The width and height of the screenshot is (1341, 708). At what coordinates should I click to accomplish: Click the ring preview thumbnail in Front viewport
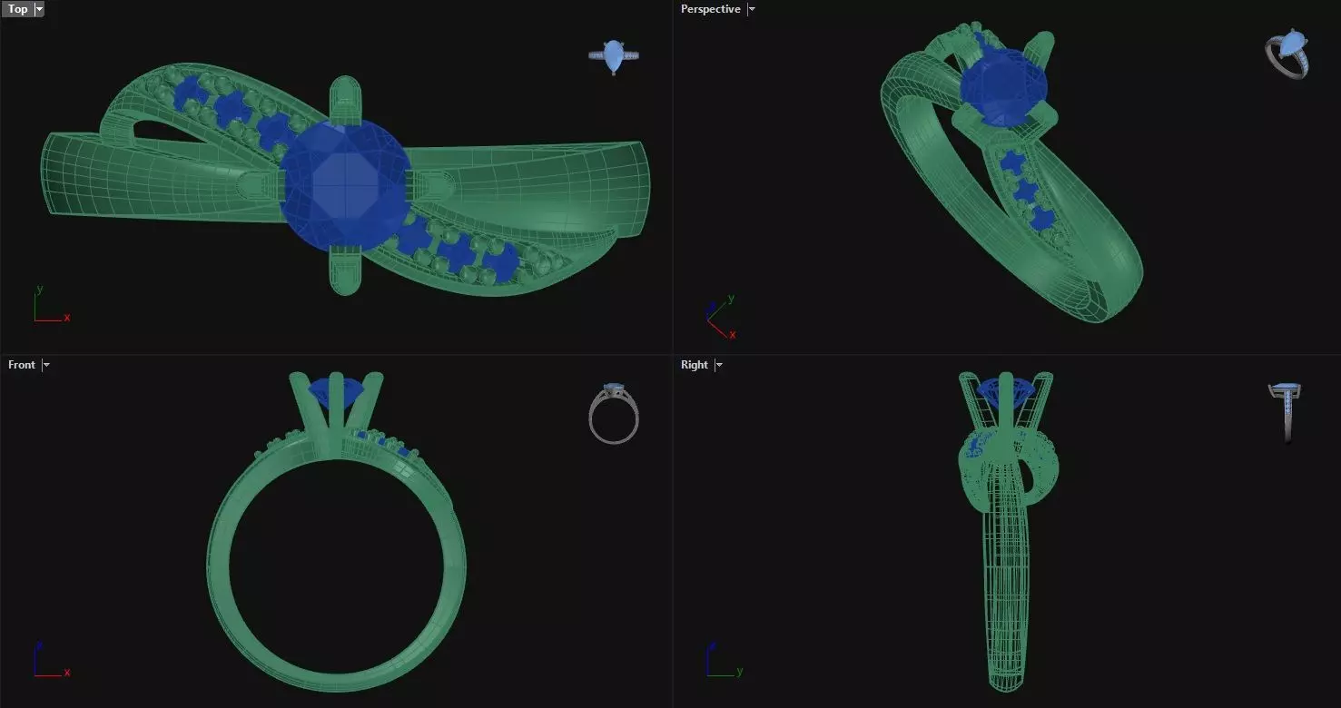pos(614,414)
